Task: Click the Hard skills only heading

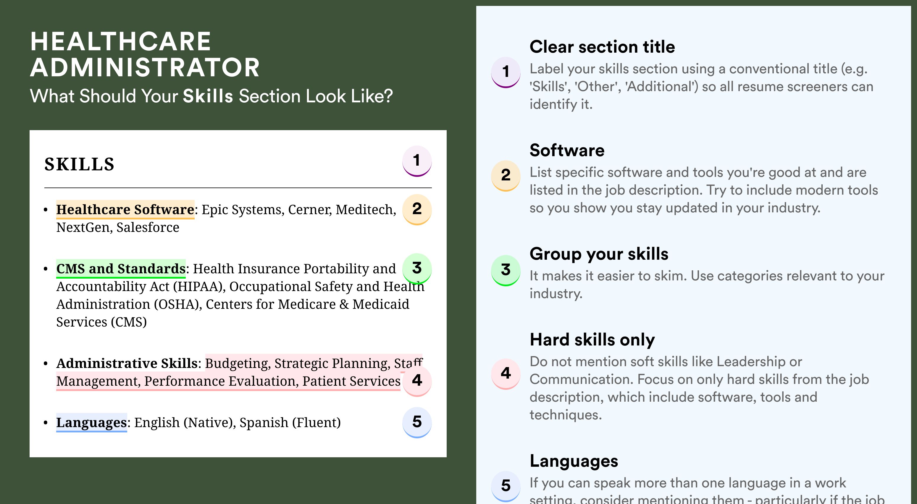Action: (x=592, y=340)
